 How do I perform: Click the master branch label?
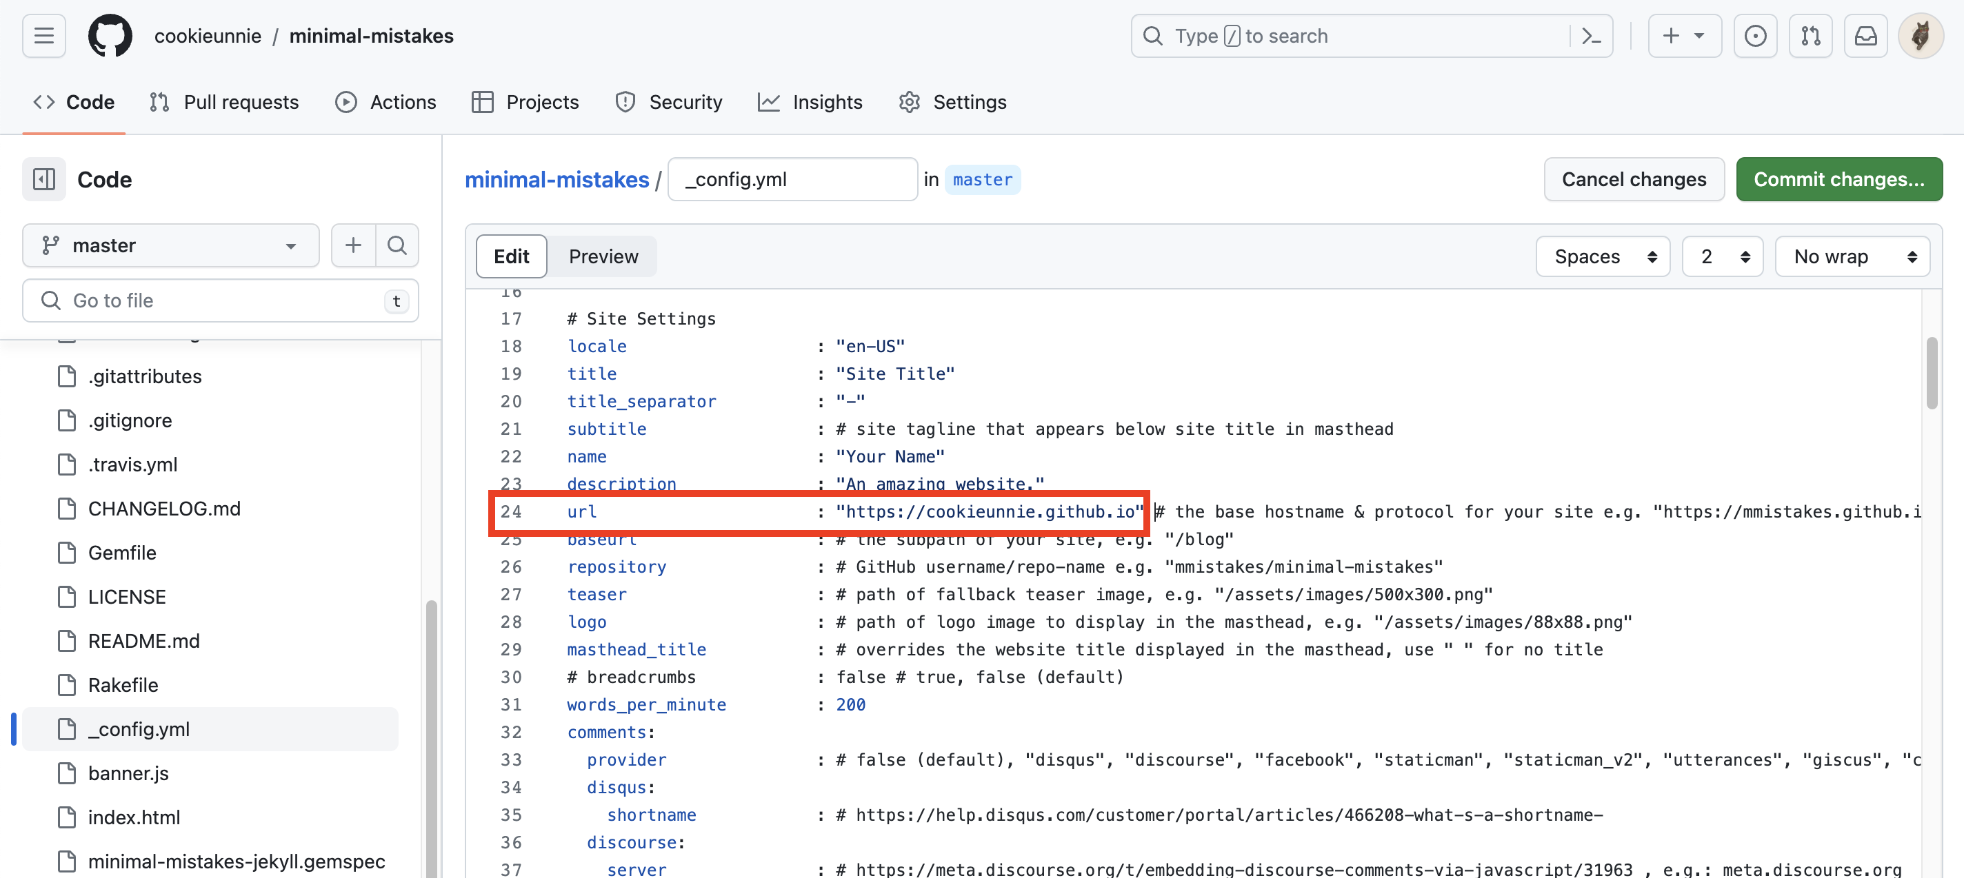pyautogui.click(x=982, y=179)
